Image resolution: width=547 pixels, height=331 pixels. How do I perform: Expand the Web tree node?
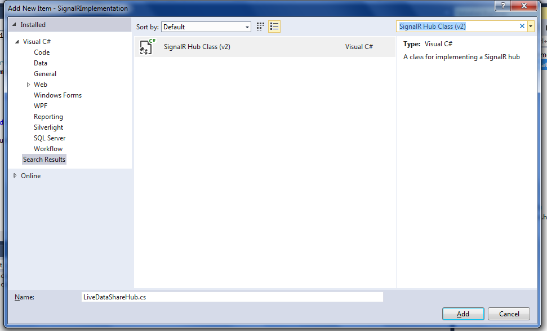click(28, 85)
